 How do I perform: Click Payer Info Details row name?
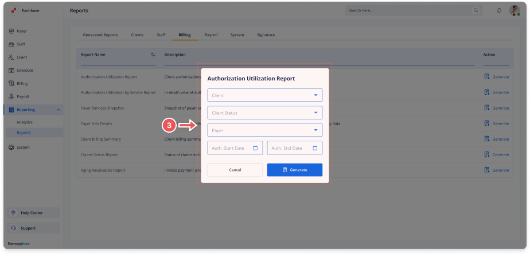(96, 123)
